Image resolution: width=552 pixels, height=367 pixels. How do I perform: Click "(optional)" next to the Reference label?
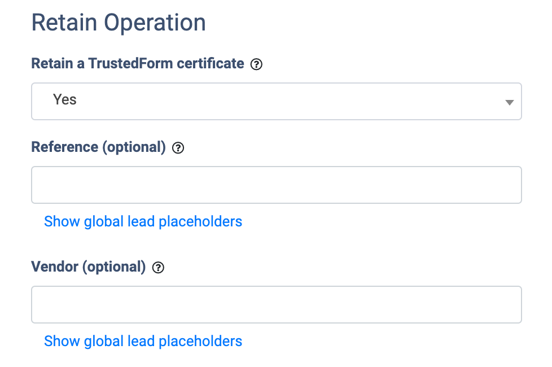point(134,147)
